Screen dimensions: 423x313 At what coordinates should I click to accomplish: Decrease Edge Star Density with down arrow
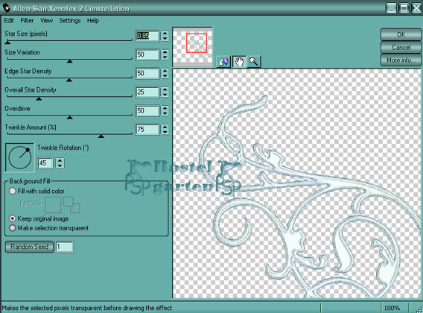pyautogui.click(x=165, y=76)
